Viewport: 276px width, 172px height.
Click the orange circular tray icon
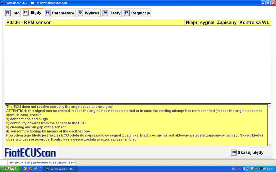252,169
